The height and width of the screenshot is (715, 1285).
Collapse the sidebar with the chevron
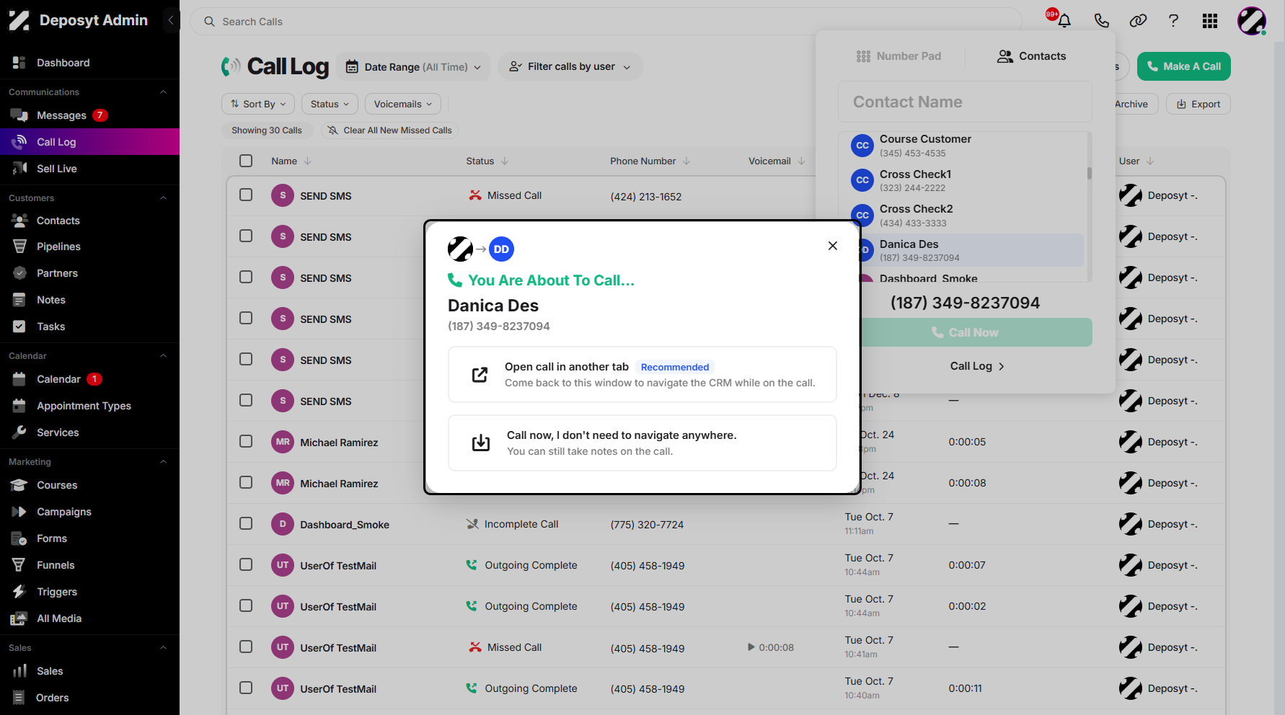(170, 20)
